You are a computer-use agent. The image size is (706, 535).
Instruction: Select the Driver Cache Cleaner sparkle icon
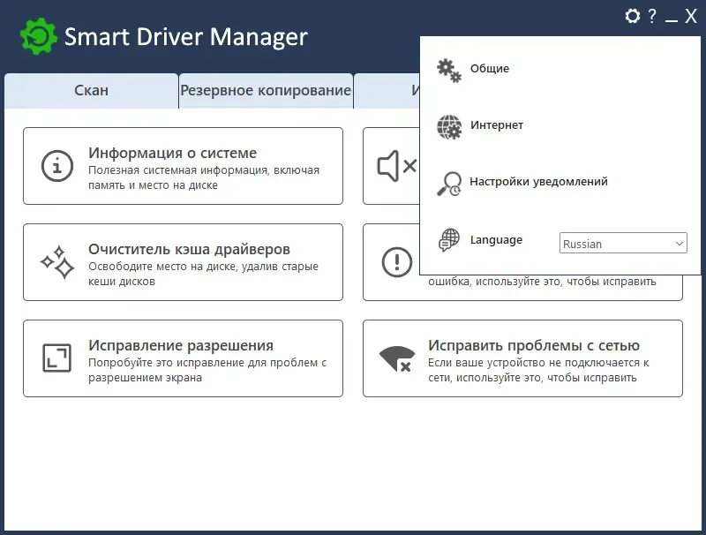56,261
